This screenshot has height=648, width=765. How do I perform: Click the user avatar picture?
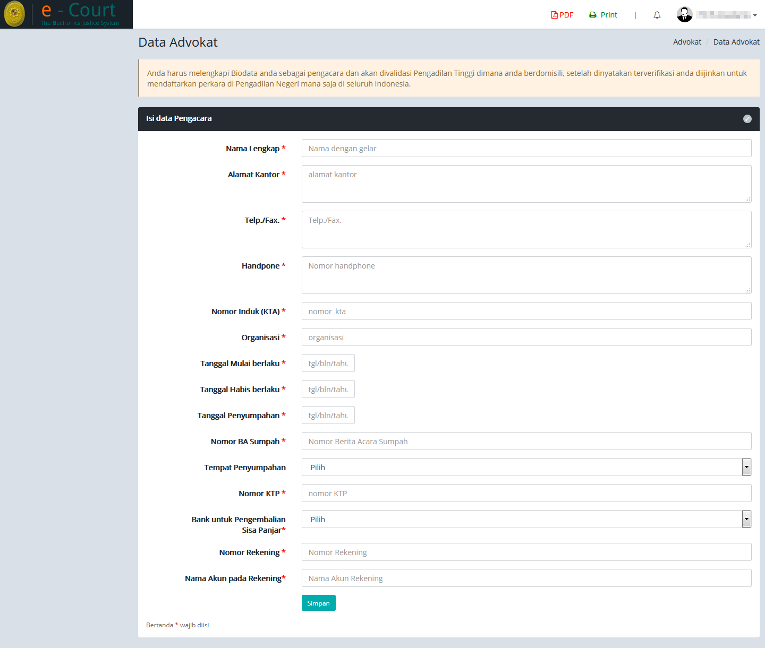[x=685, y=15]
